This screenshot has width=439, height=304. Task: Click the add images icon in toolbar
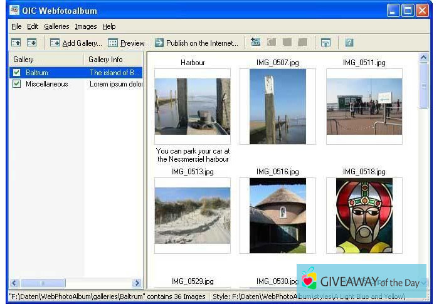pos(255,43)
